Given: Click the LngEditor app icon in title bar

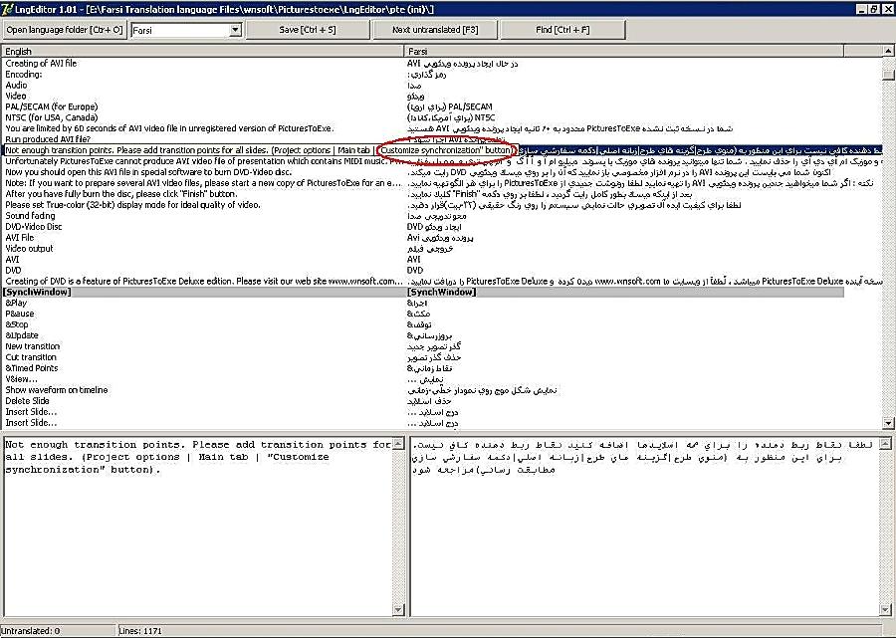Looking at the screenshot, I should coord(8,9).
